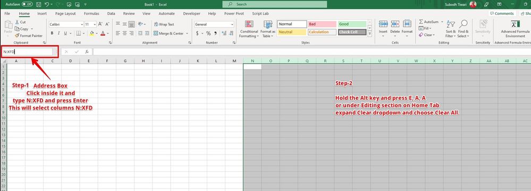
Task: Click Decrease Indent icon
Action: point(140,33)
